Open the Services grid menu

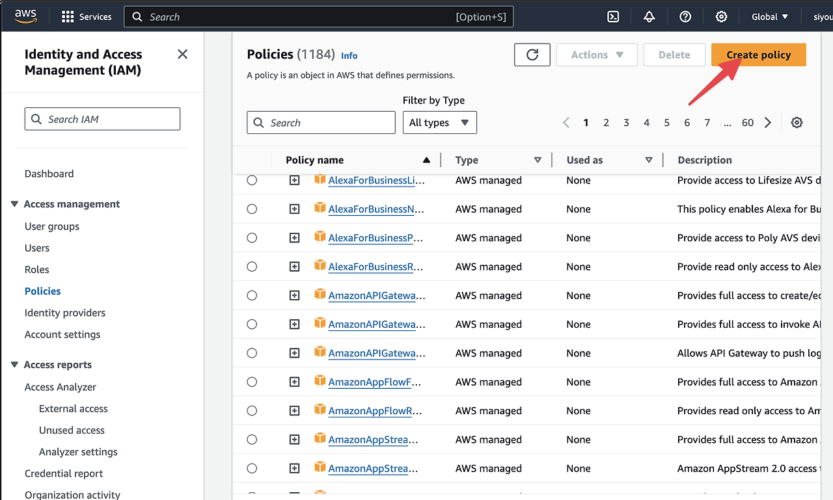coord(87,17)
